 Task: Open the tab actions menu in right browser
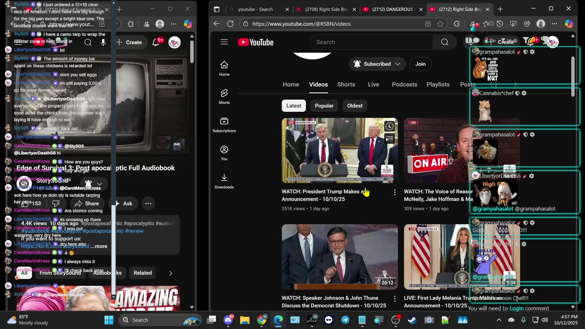point(217,9)
